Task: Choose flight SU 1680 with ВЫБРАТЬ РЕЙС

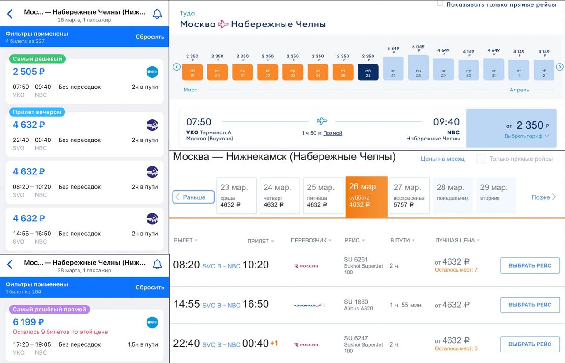Action: (530, 305)
